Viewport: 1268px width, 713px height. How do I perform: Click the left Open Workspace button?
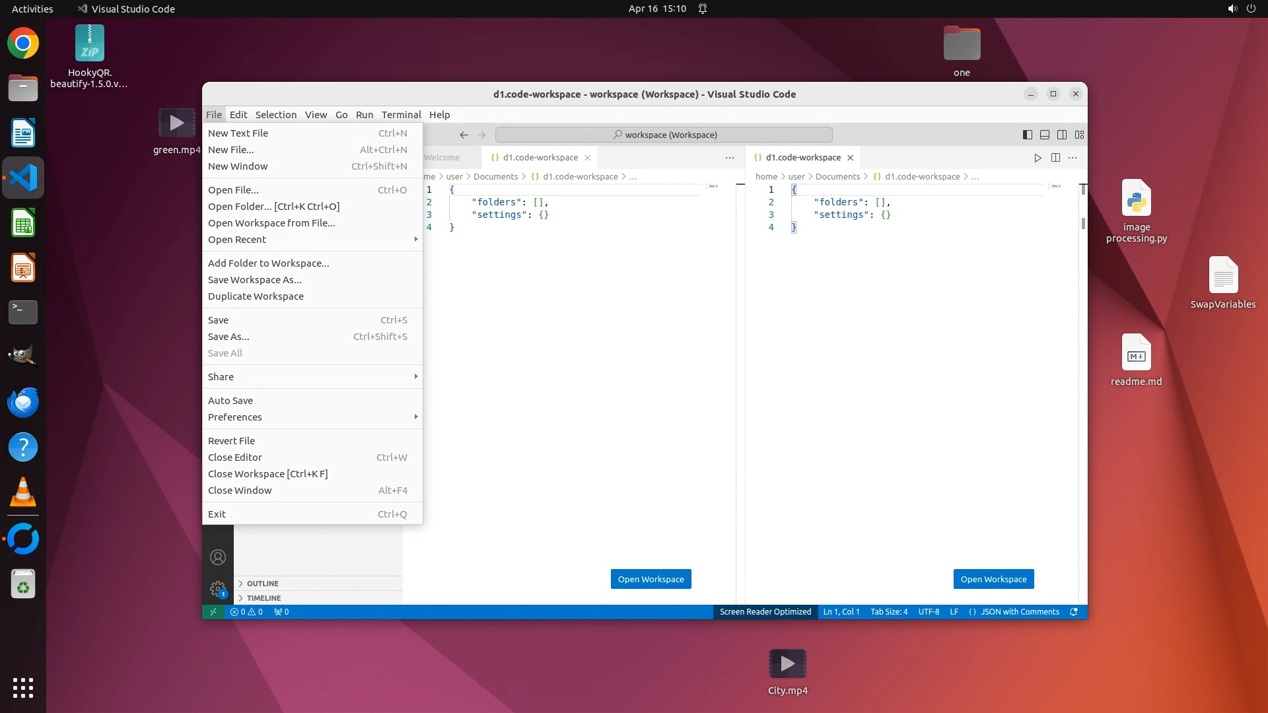click(x=651, y=579)
